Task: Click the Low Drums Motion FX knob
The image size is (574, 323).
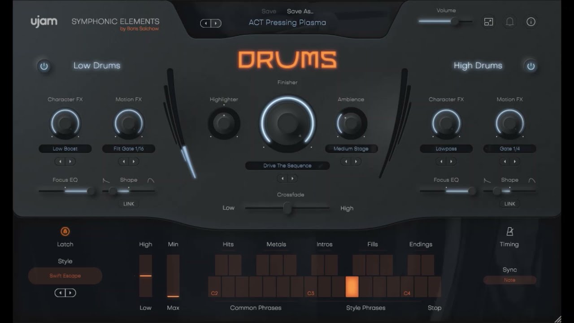Action: pos(129,123)
